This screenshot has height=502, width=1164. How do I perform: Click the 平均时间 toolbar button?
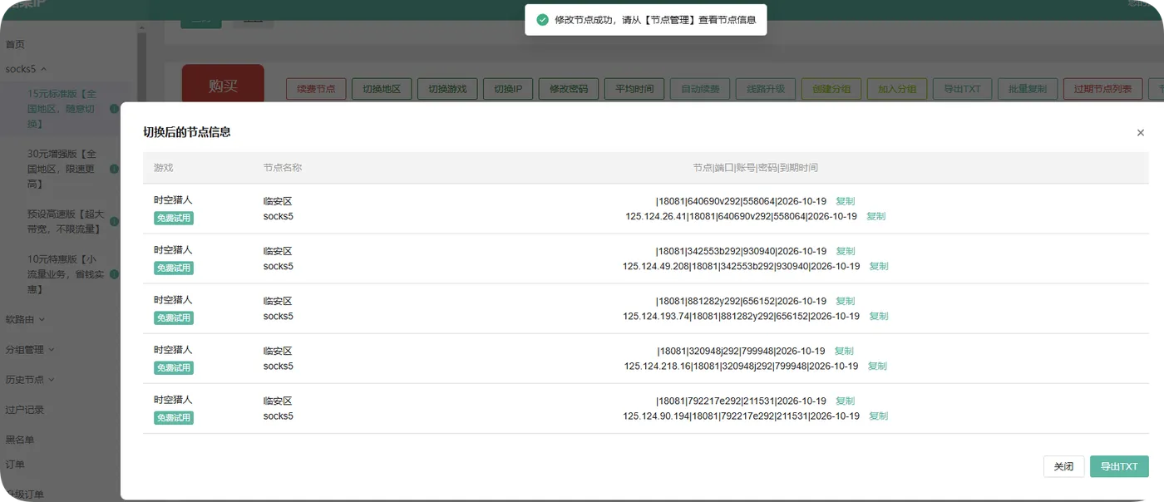634,89
